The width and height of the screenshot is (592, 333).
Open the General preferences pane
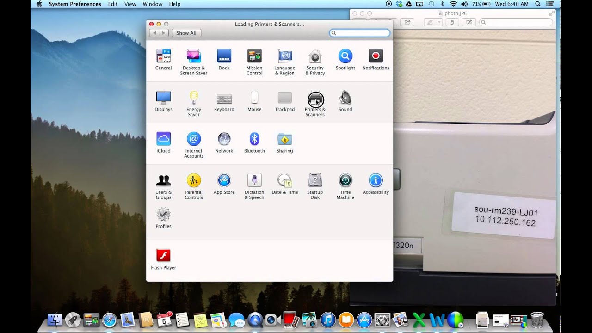pyautogui.click(x=163, y=60)
